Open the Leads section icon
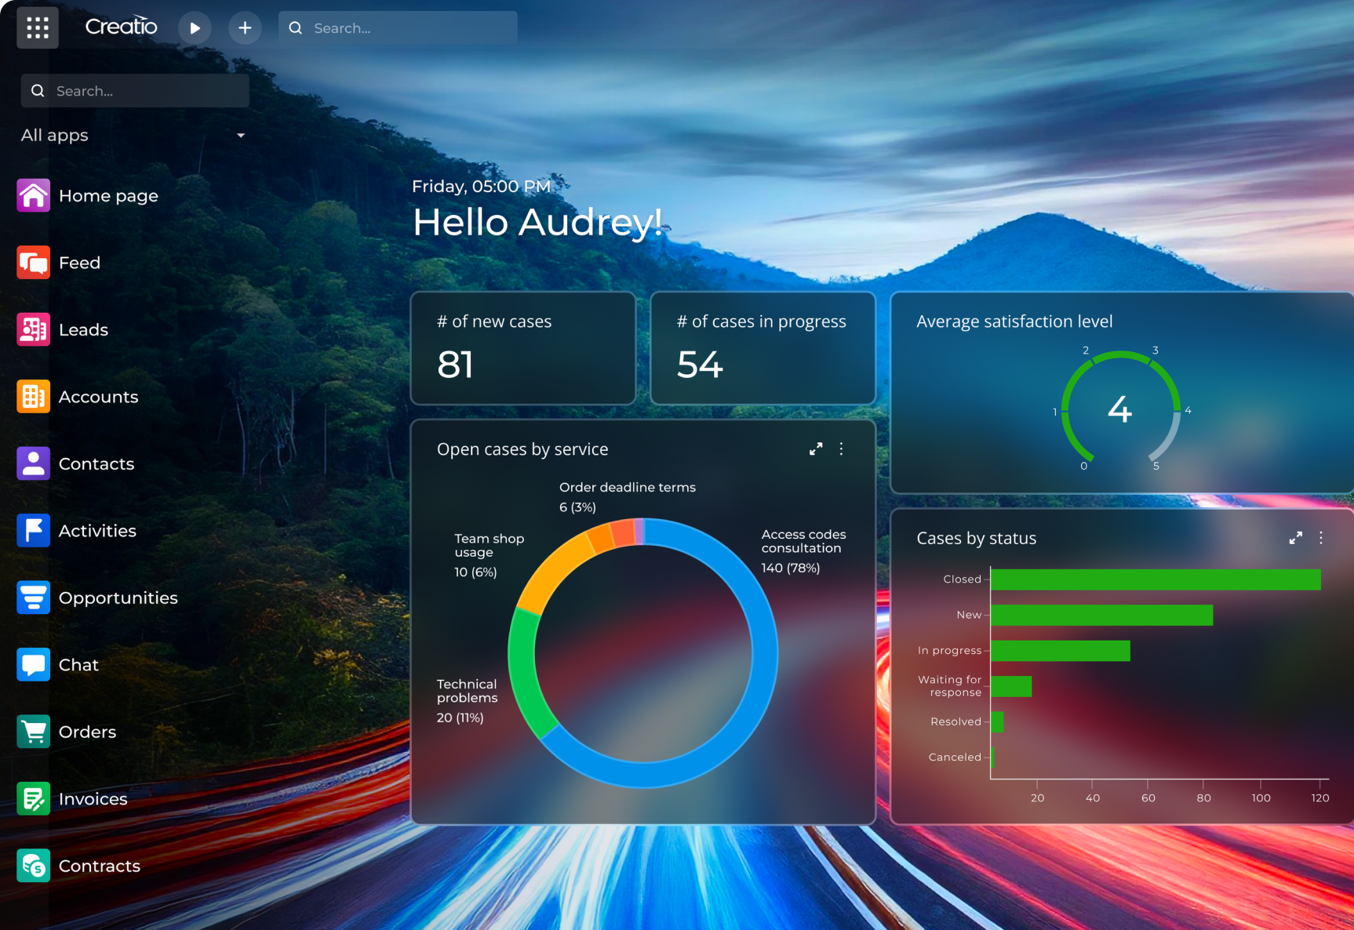 point(33,330)
